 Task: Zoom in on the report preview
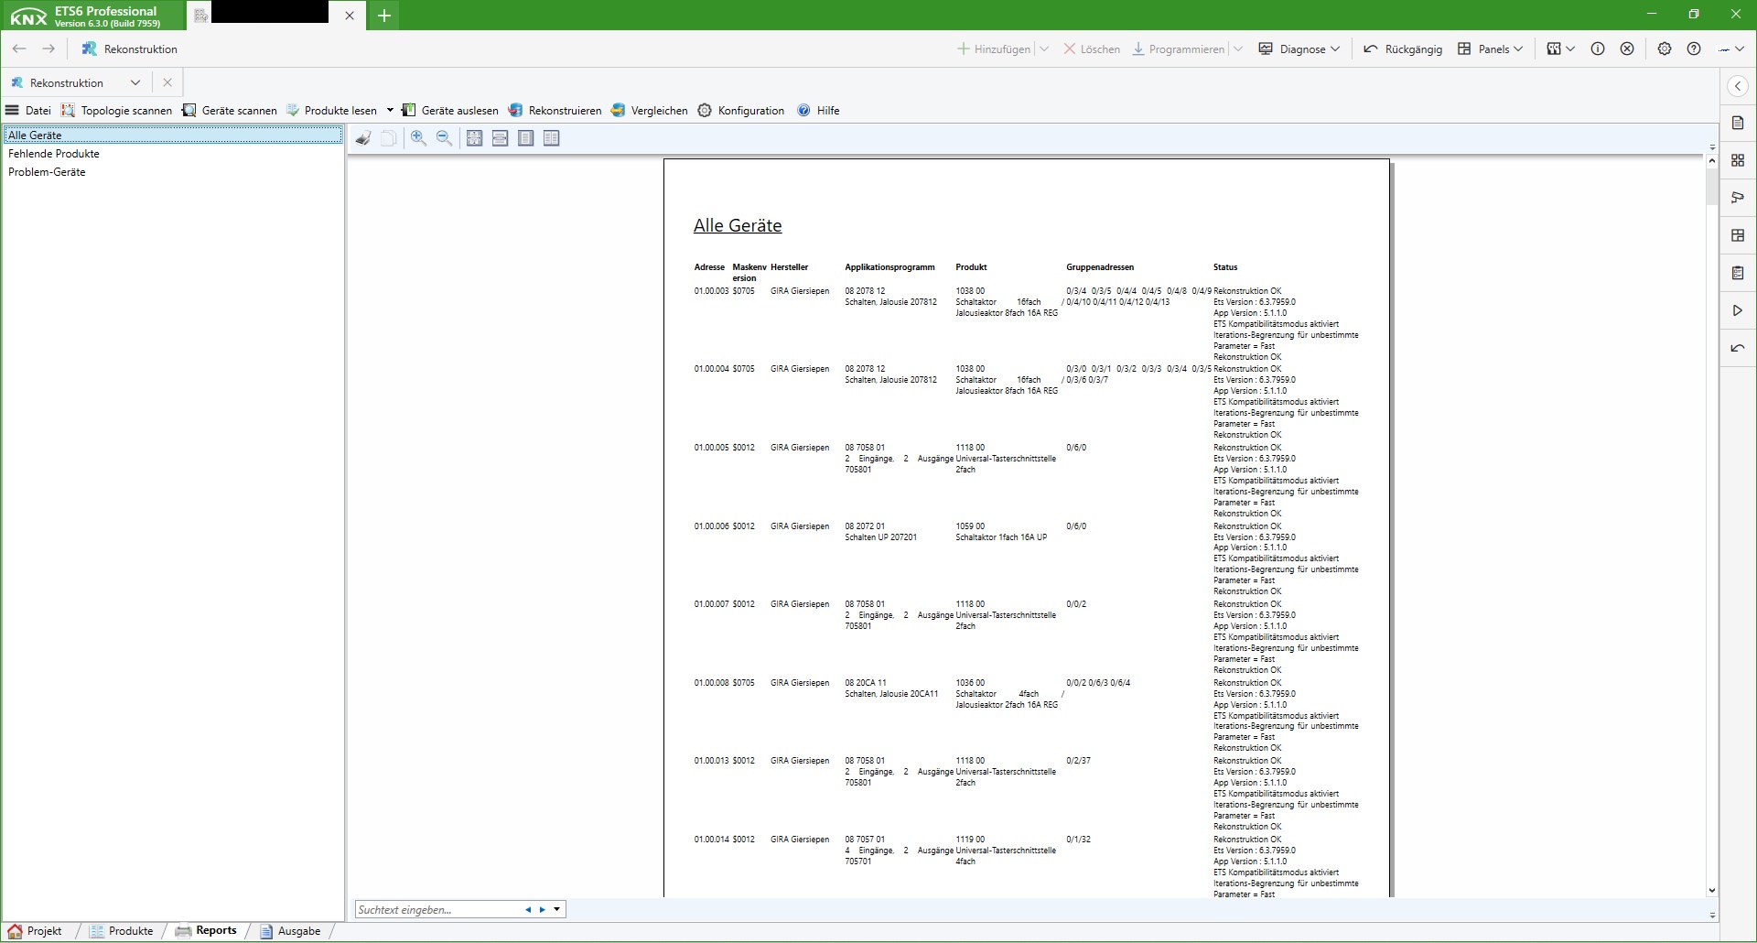[418, 138]
